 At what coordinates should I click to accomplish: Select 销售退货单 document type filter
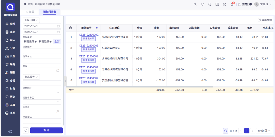[x=45, y=42]
